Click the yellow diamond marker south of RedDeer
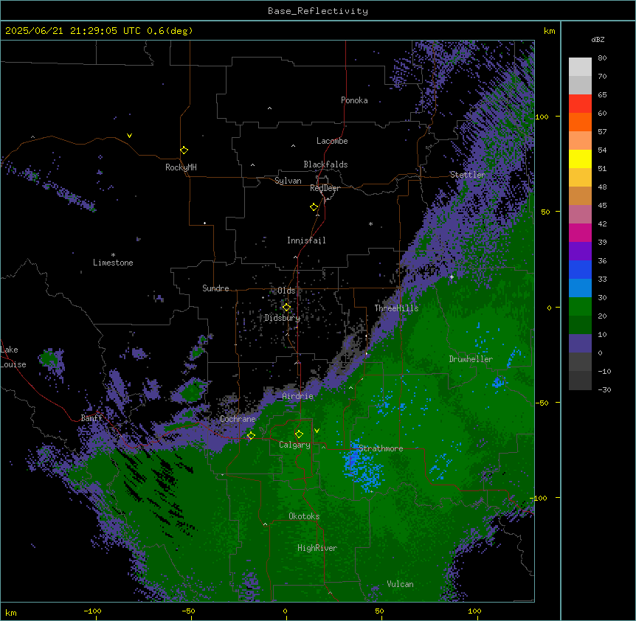This screenshot has width=636, height=621. (314, 207)
